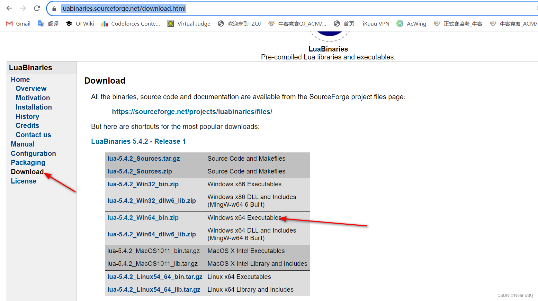Open Overview in the sidebar
Image resolution: width=538 pixels, height=301 pixels.
[x=31, y=88]
